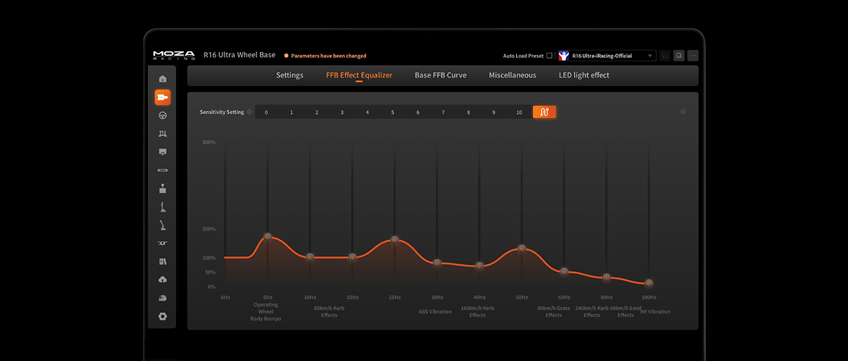The width and height of the screenshot is (848, 361).
Task: Set sensitivity to 2
Action: [x=317, y=112]
